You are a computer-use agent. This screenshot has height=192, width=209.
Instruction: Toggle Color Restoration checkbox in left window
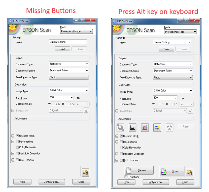point(17,147)
